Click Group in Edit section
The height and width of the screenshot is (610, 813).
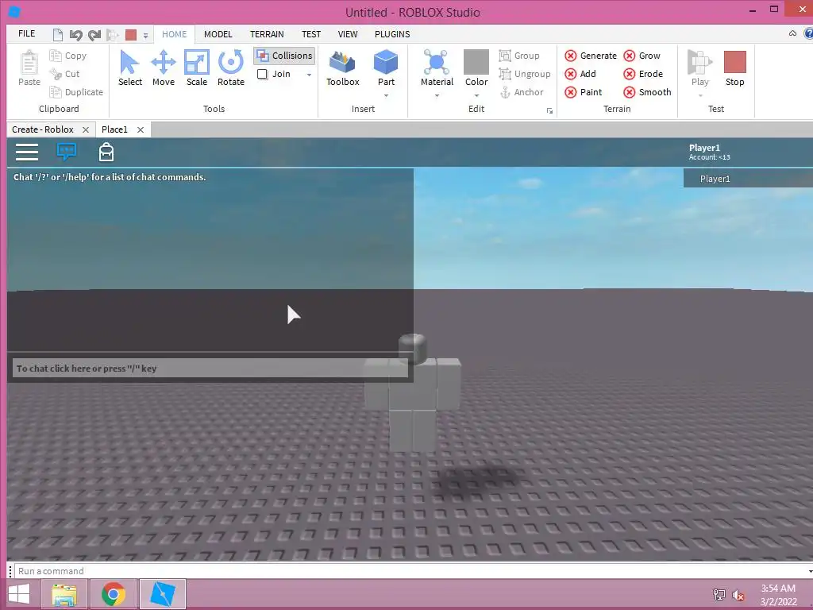click(519, 56)
